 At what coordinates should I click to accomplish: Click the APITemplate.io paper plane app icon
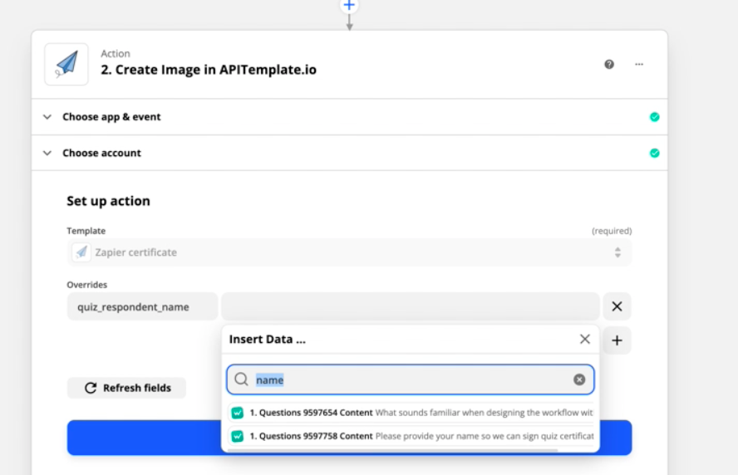coord(66,65)
